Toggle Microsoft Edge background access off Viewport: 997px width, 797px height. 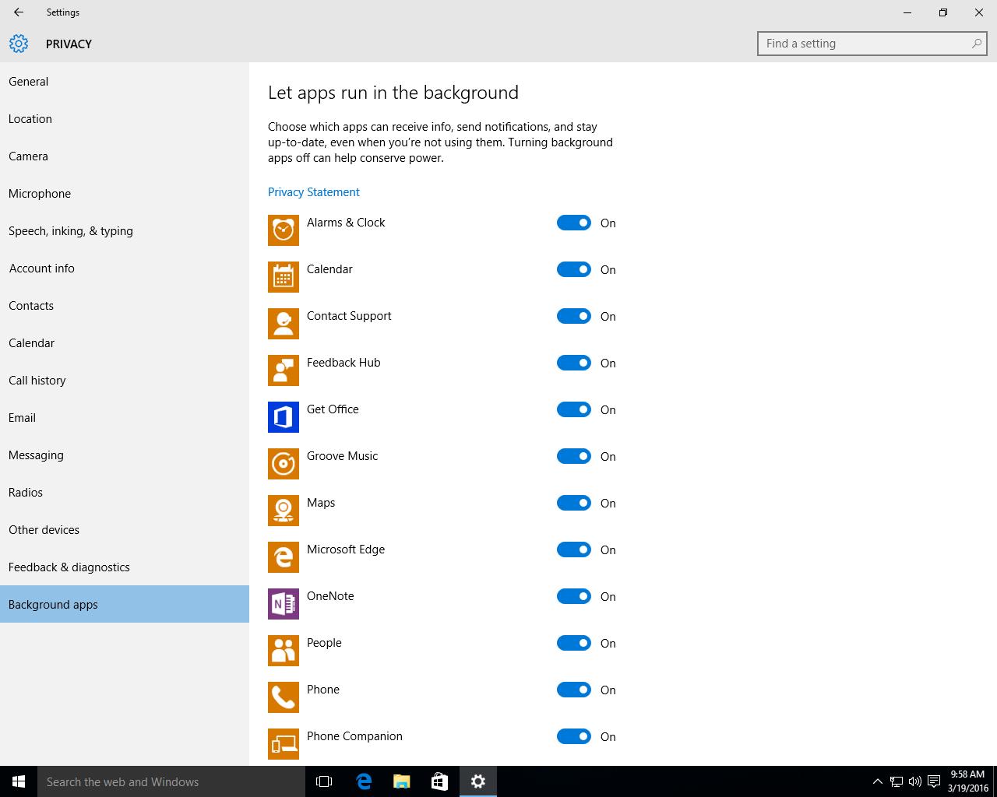[574, 549]
